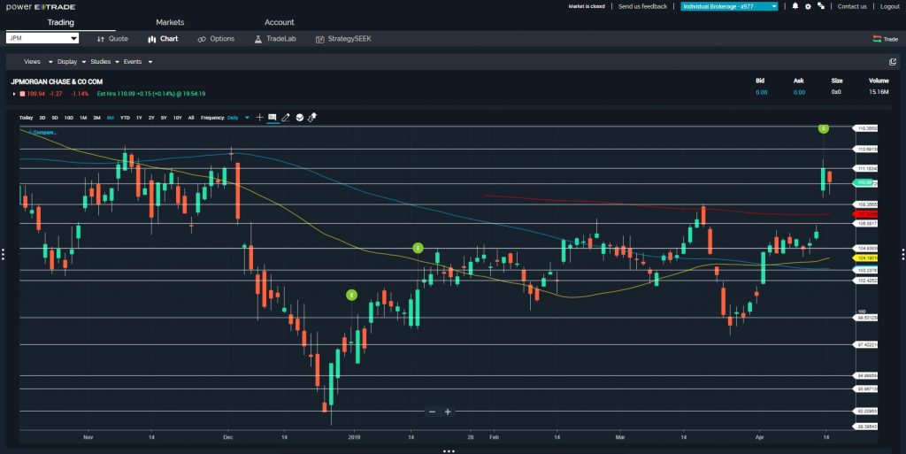Switch to the Markets tab
The width and height of the screenshot is (906, 454).
[170, 22]
